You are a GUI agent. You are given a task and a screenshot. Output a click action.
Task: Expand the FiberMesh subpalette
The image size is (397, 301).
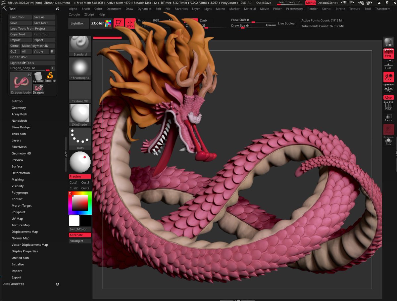coord(19,147)
